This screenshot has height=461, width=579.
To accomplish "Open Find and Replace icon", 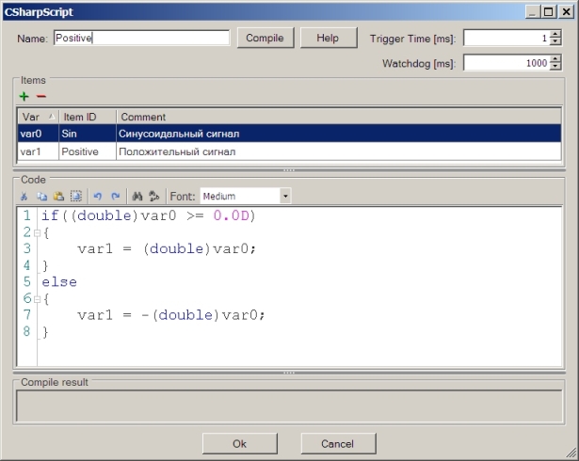I will [x=154, y=196].
